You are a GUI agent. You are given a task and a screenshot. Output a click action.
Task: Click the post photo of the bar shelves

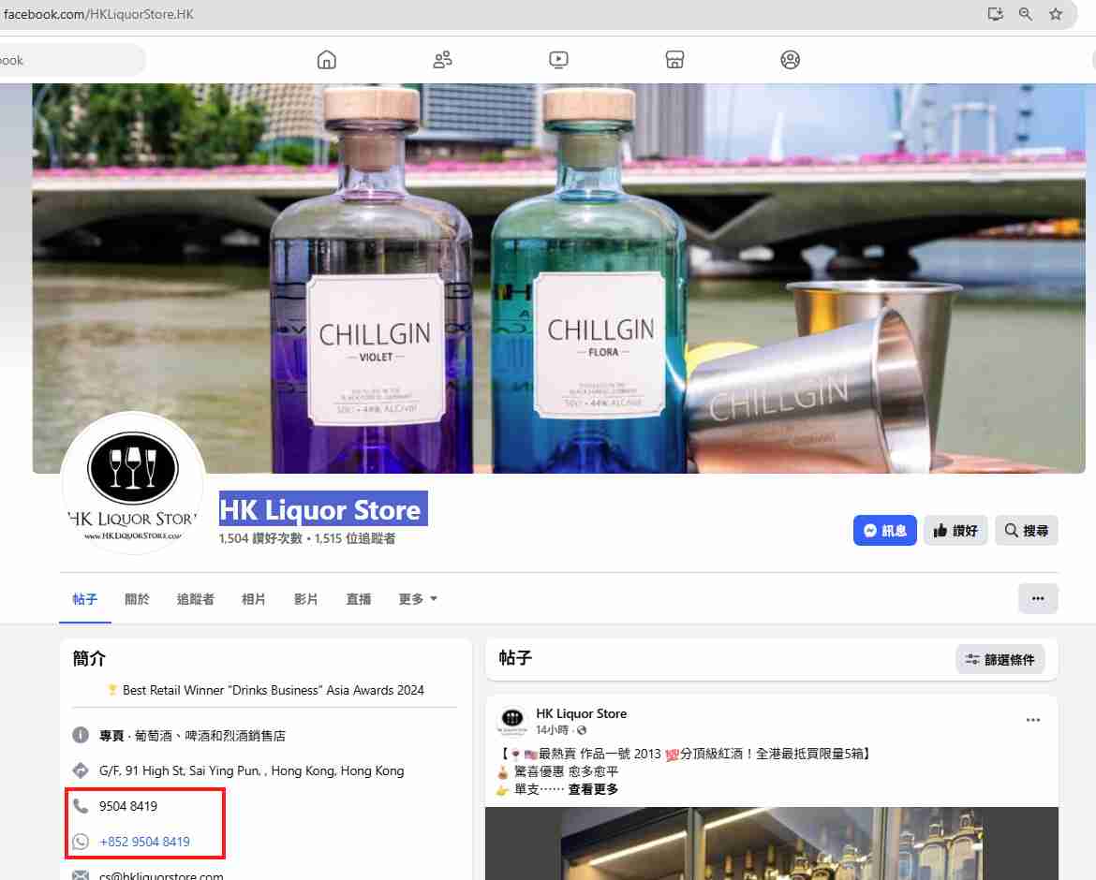click(x=772, y=843)
